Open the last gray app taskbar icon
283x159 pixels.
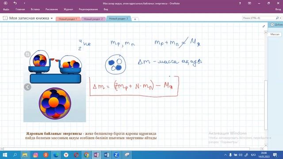coord(127,155)
